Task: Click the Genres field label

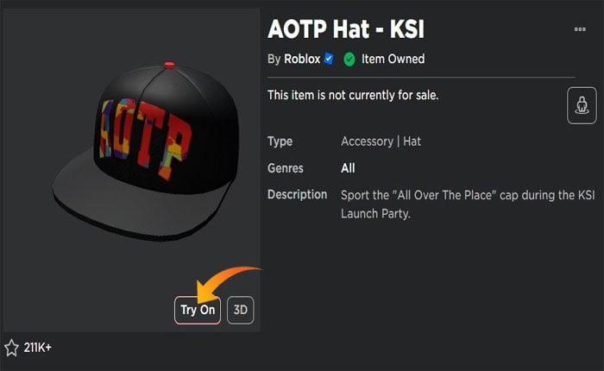Action: coord(287,168)
